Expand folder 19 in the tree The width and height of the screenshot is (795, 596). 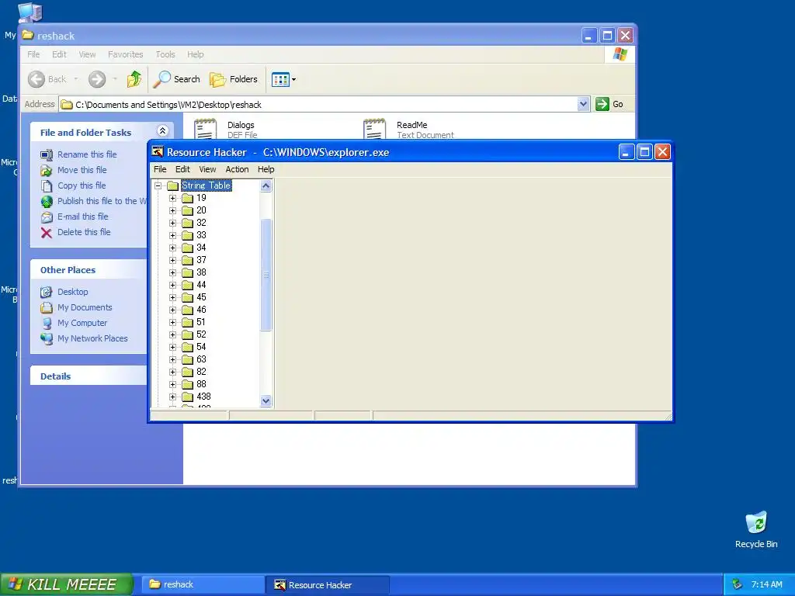(173, 198)
